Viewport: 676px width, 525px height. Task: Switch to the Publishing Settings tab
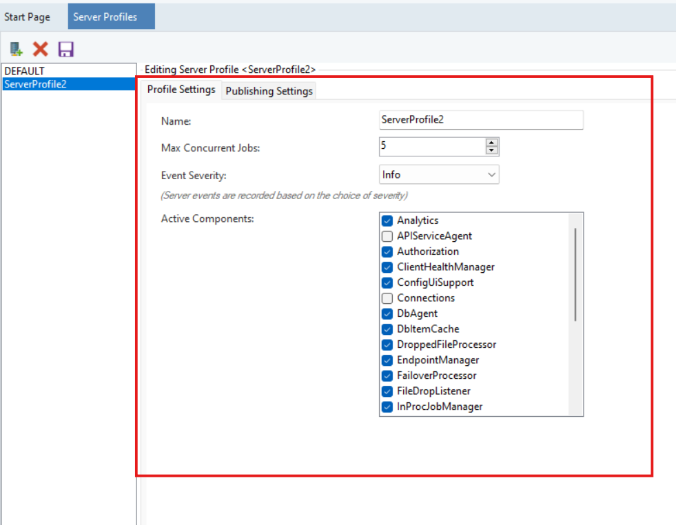(269, 91)
